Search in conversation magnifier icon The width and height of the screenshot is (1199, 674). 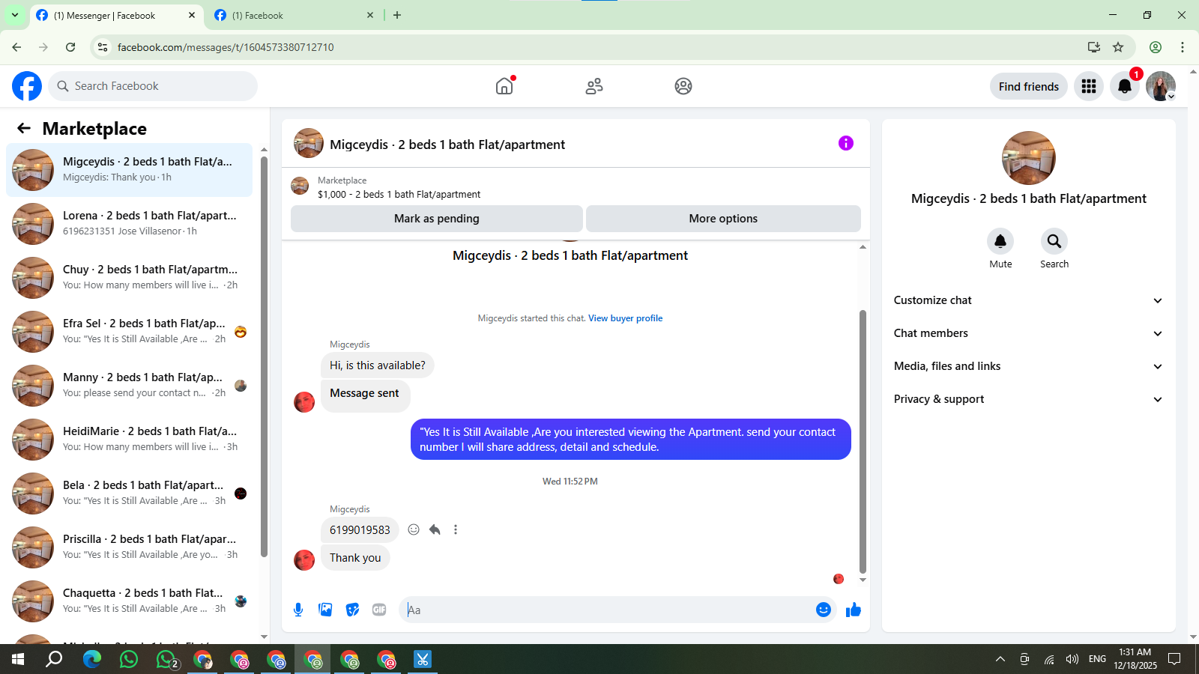[1054, 241]
